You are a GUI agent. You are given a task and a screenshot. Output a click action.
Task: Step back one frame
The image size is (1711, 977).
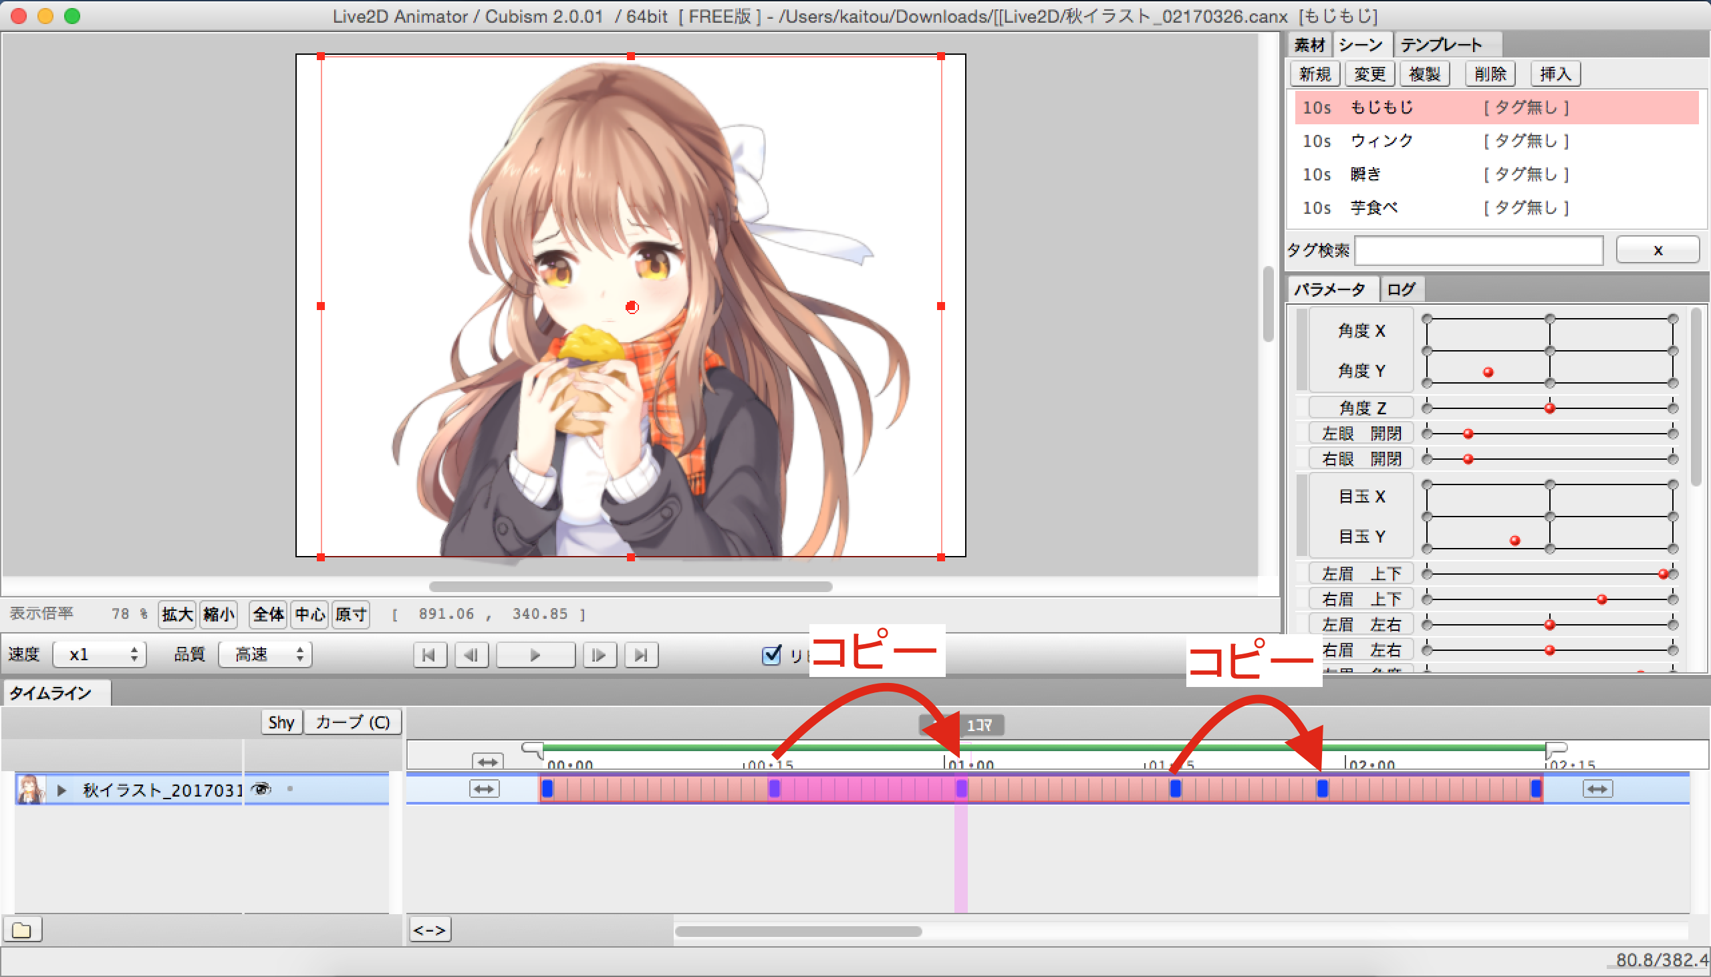point(472,655)
